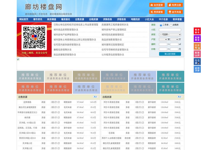Click the 客服微信 floating sidebar icon
This screenshot has width=201, height=150.
197,39
